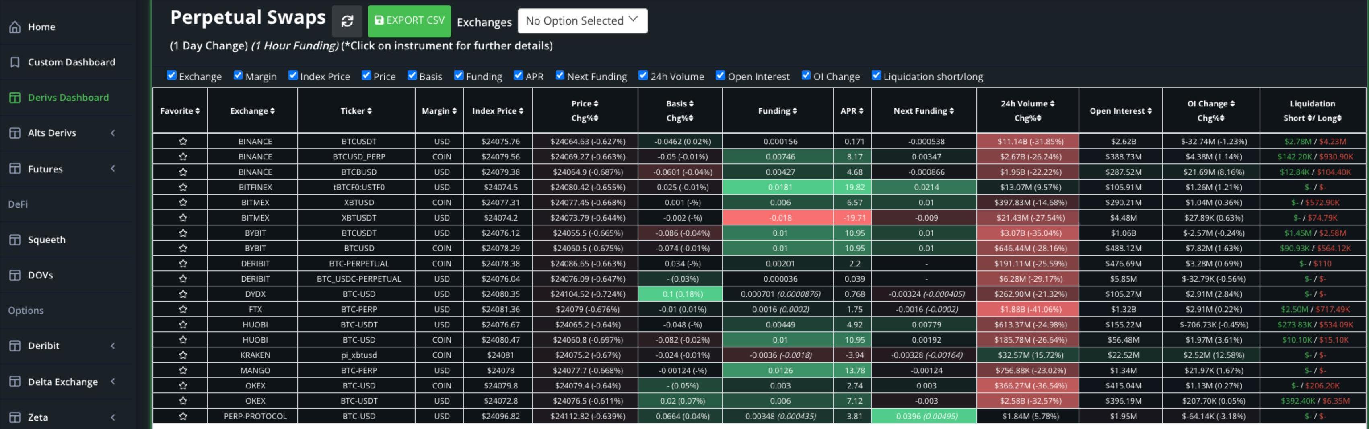Mark the KRAKEN pi_xbtusd star as favorite
This screenshot has width=1369, height=429.
(183, 355)
